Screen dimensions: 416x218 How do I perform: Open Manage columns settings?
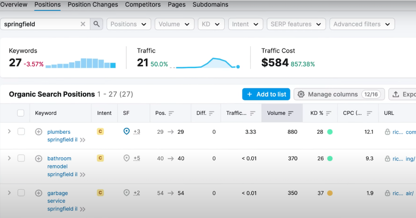click(339, 94)
